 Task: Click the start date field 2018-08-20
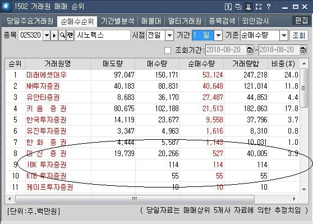tap(225, 50)
